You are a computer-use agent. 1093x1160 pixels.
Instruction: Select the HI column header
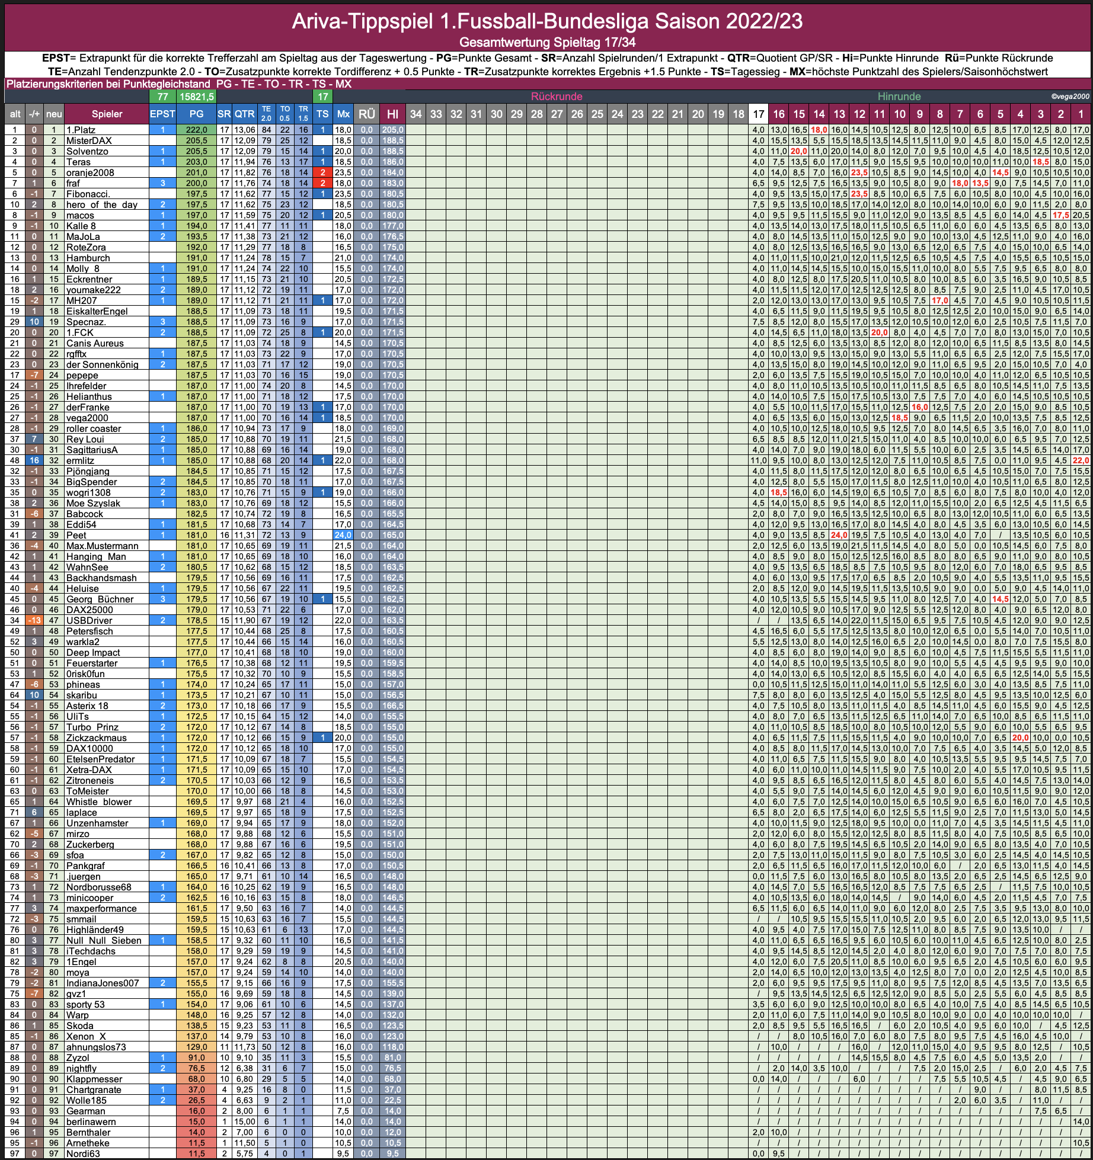click(x=392, y=114)
